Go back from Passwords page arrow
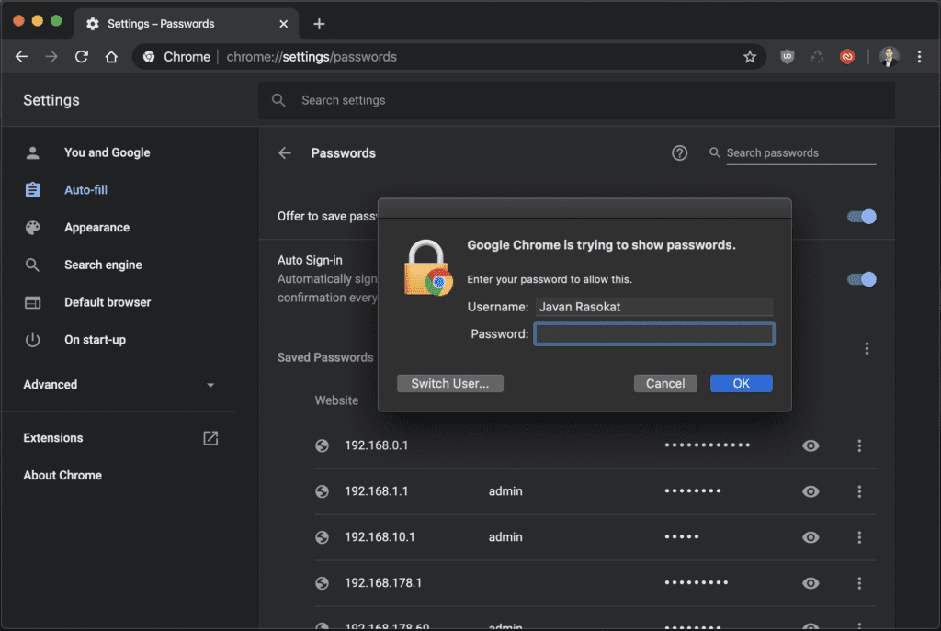The image size is (941, 631). coord(285,153)
